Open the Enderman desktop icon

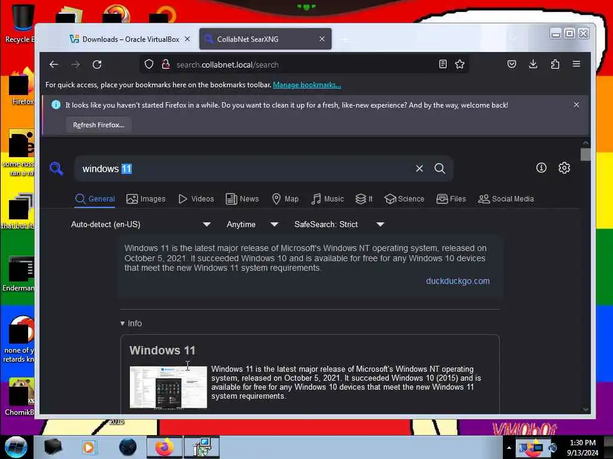pos(20,273)
